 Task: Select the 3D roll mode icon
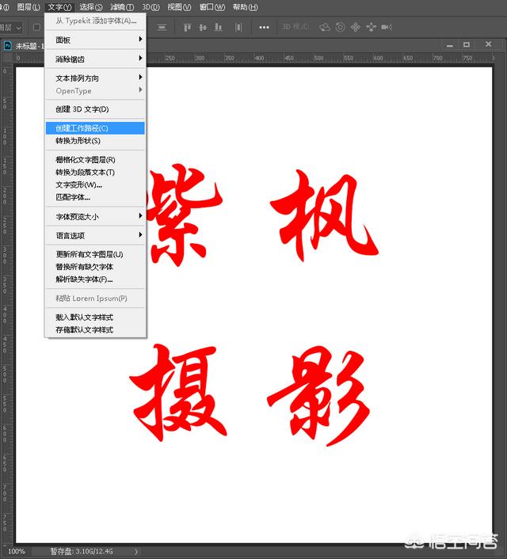point(340,27)
